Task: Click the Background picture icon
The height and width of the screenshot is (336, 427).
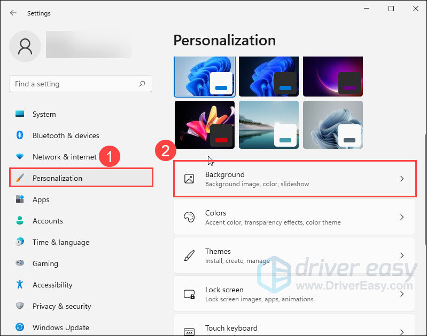Action: [x=189, y=179]
